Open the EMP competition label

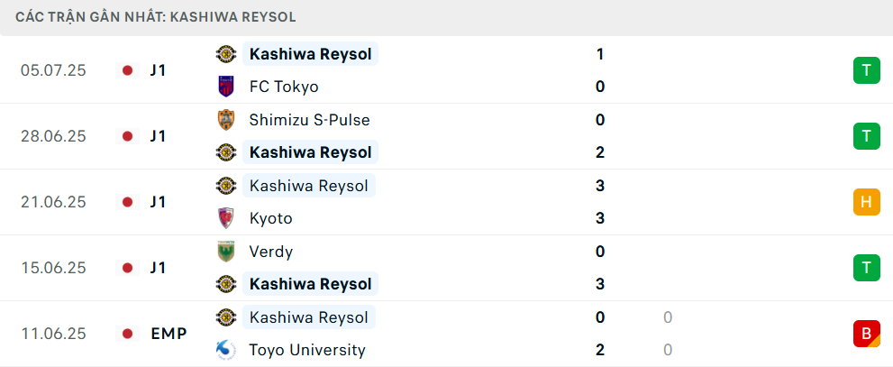[169, 334]
